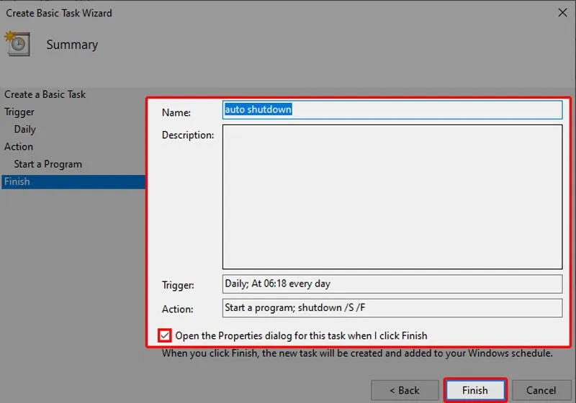Viewport: 576px width, 403px height.
Task: Jump to the Action step in sidebar
Action: [x=19, y=147]
